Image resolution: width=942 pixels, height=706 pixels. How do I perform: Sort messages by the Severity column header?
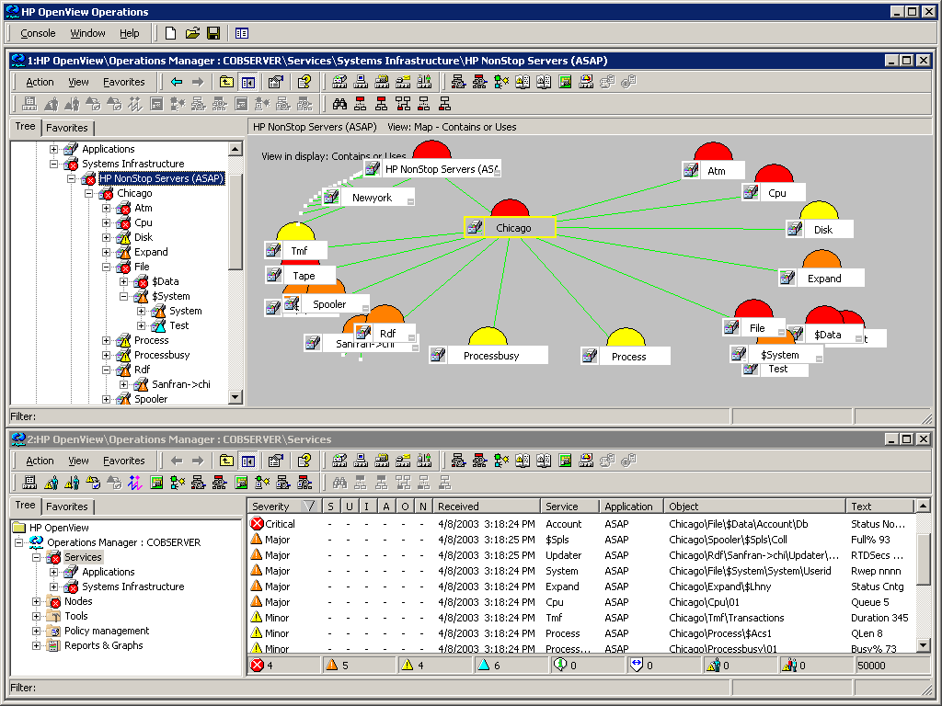[x=285, y=507]
